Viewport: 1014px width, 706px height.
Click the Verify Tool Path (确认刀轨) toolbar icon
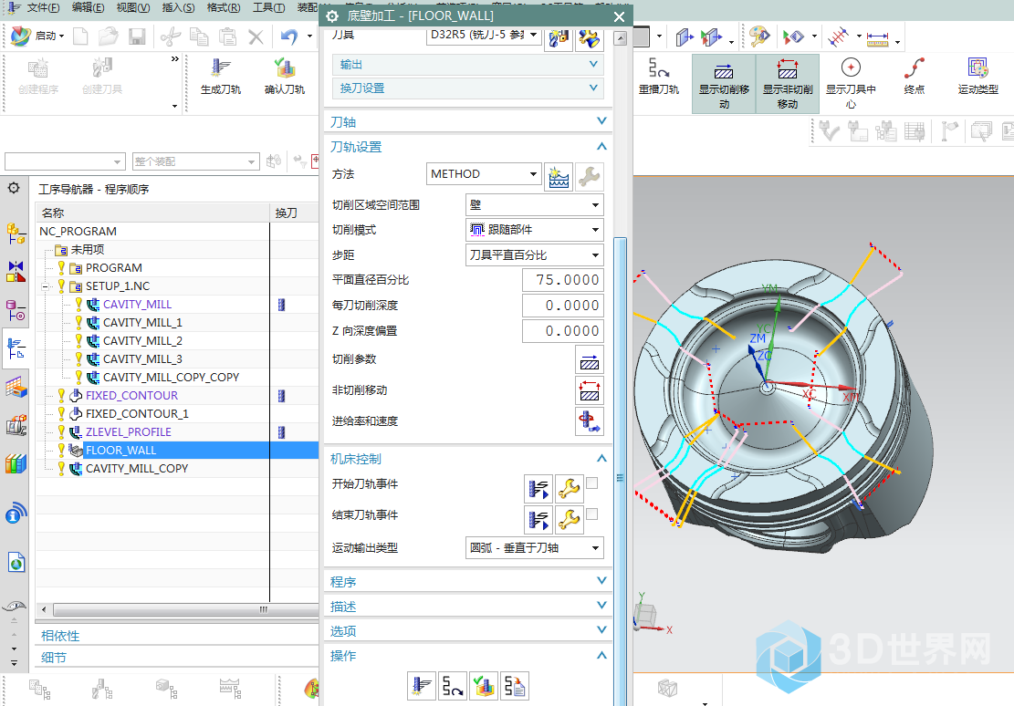tap(285, 77)
